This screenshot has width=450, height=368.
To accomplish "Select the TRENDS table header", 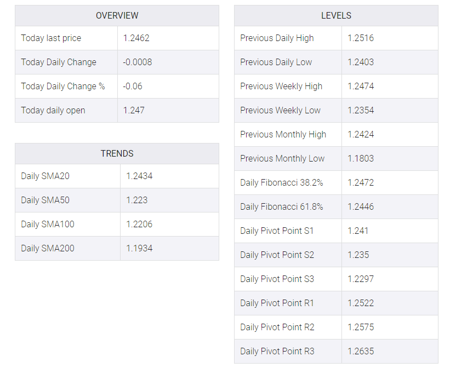I will coord(117,153).
